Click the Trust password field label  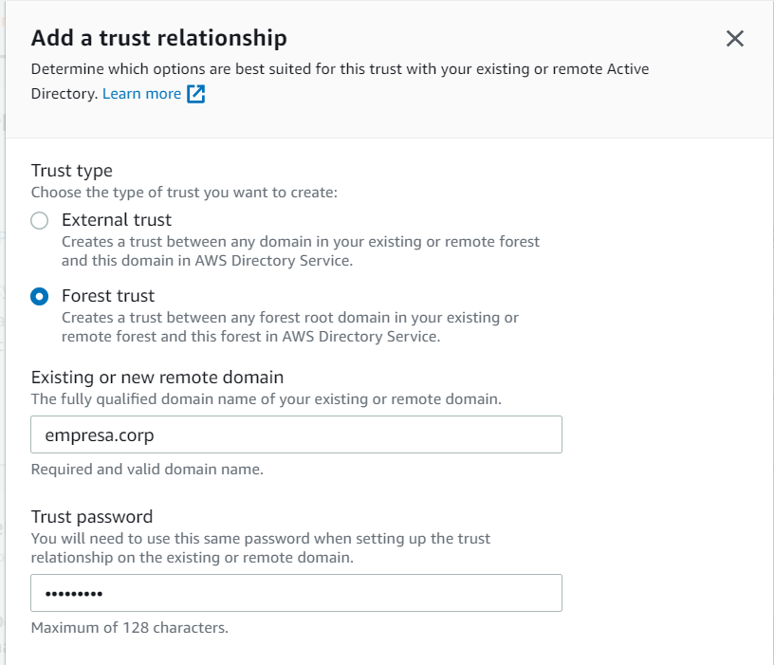click(x=92, y=517)
